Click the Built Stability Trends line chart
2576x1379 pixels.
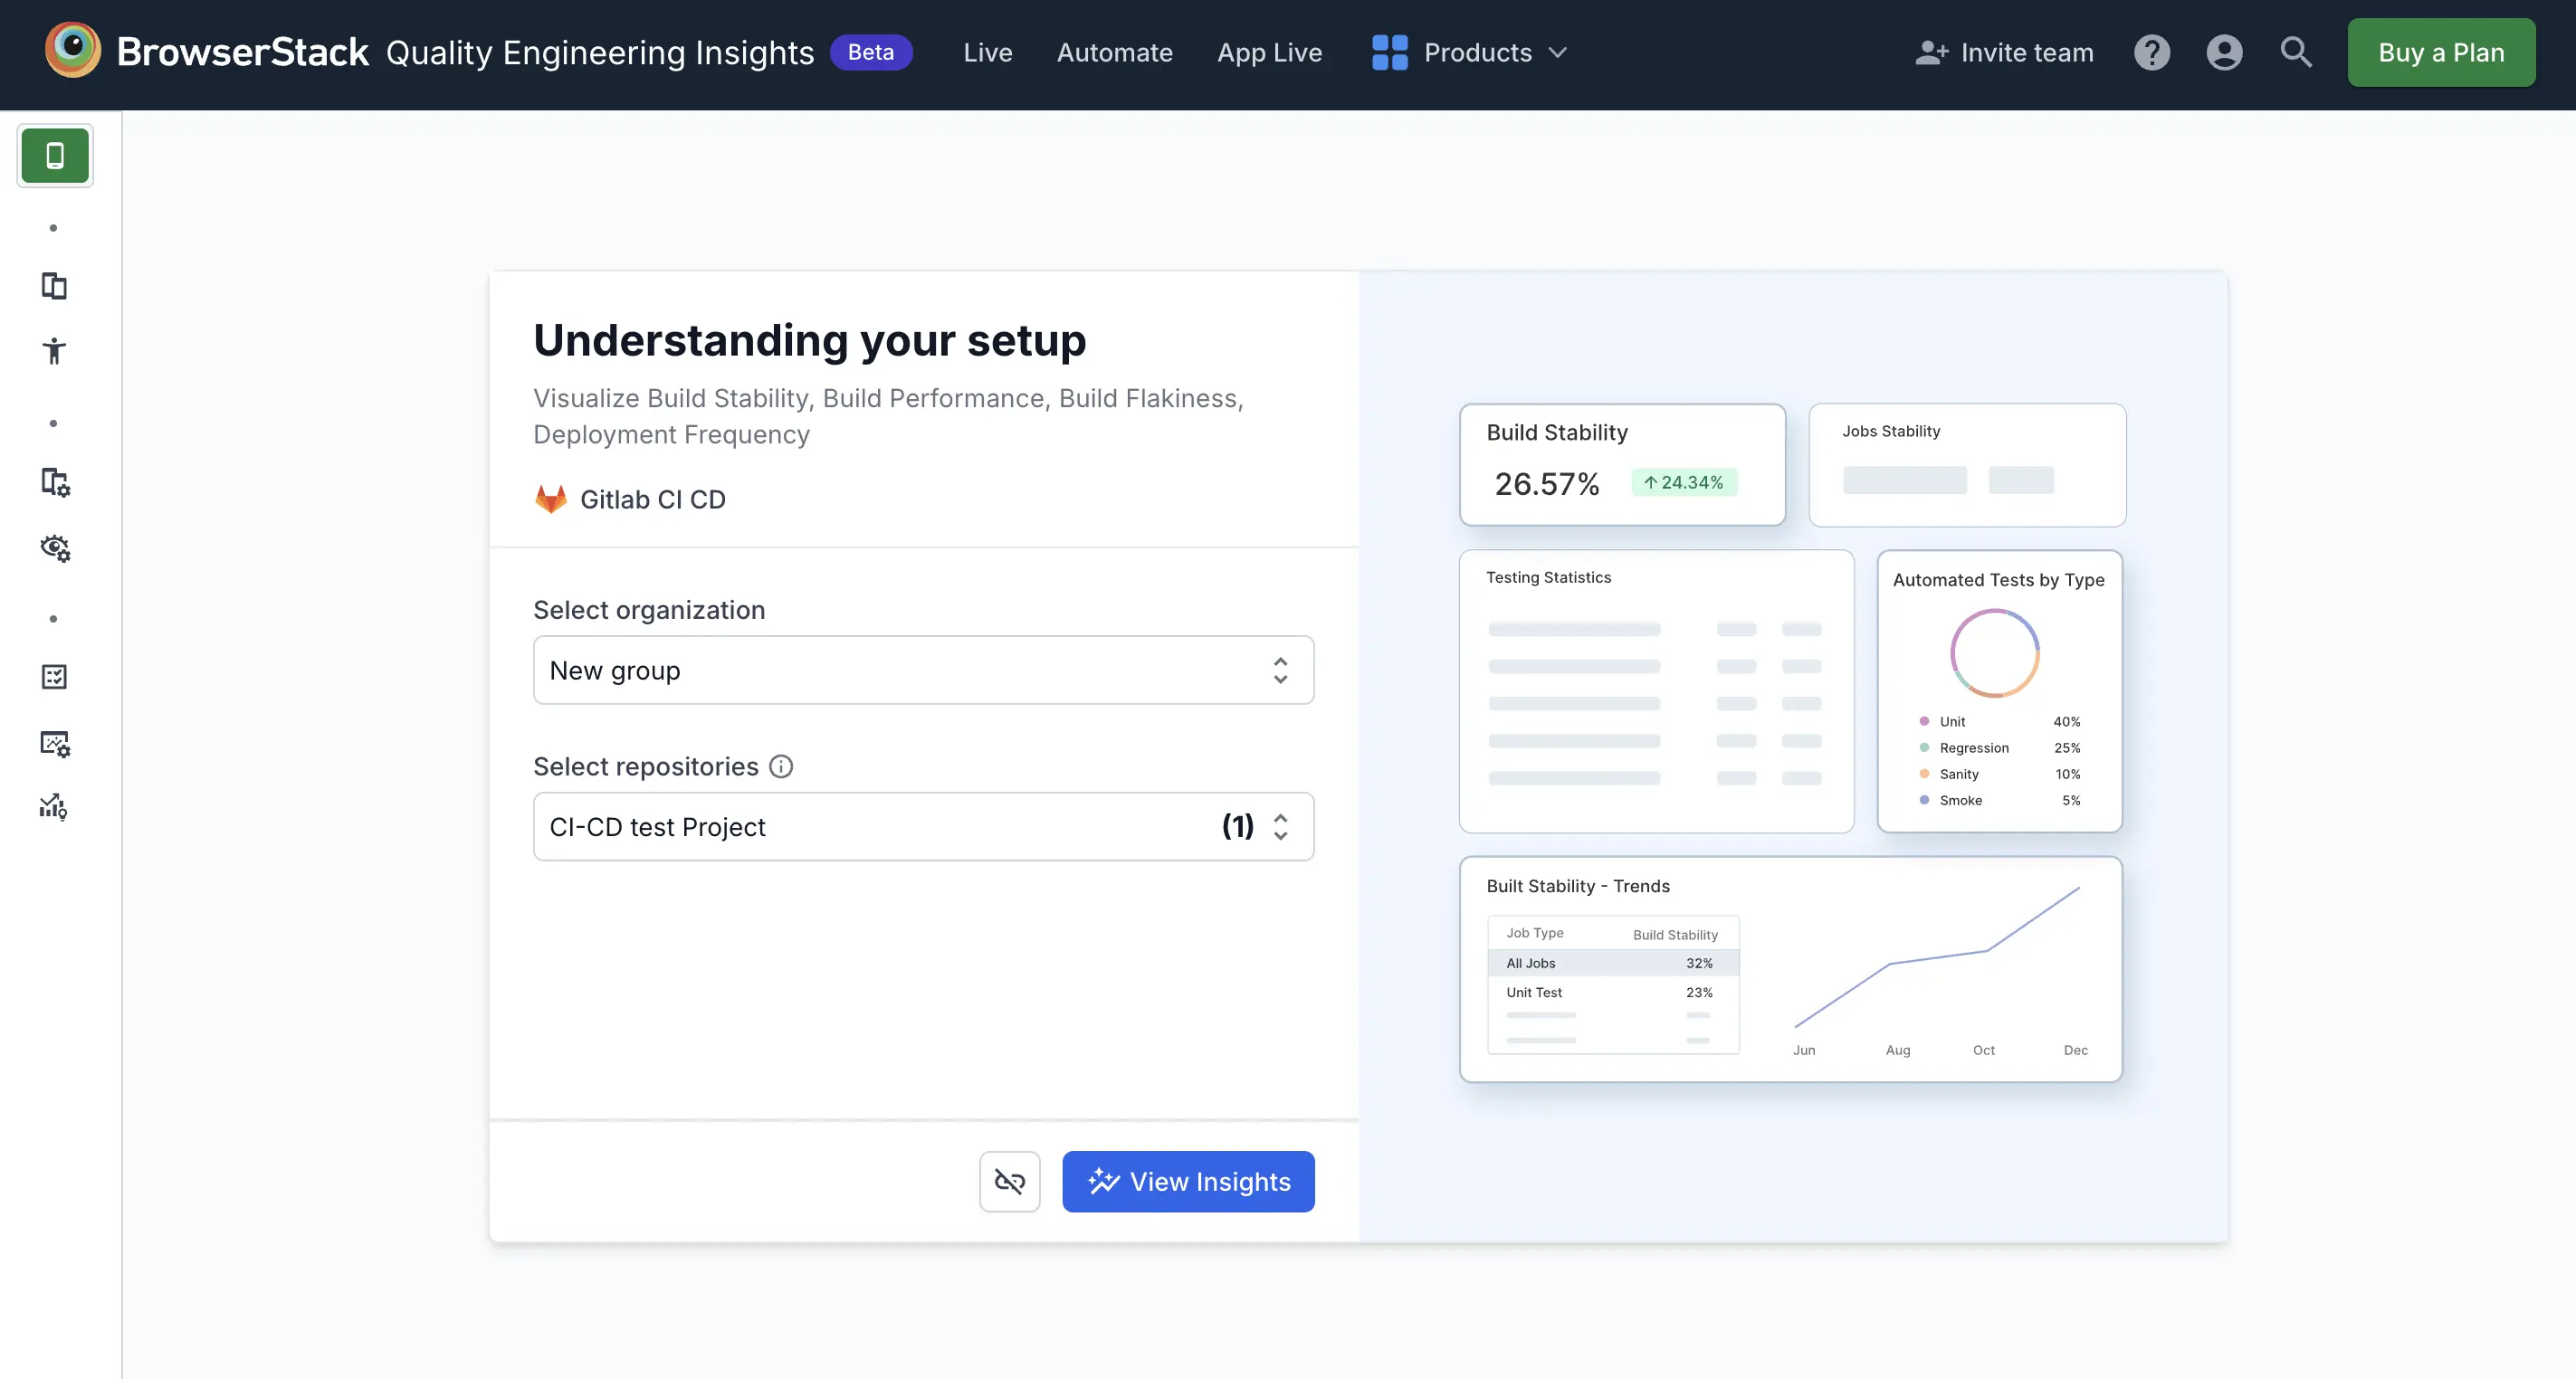pos(1937,957)
